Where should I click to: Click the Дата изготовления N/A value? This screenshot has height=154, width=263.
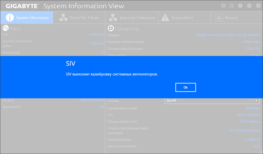[256, 146]
